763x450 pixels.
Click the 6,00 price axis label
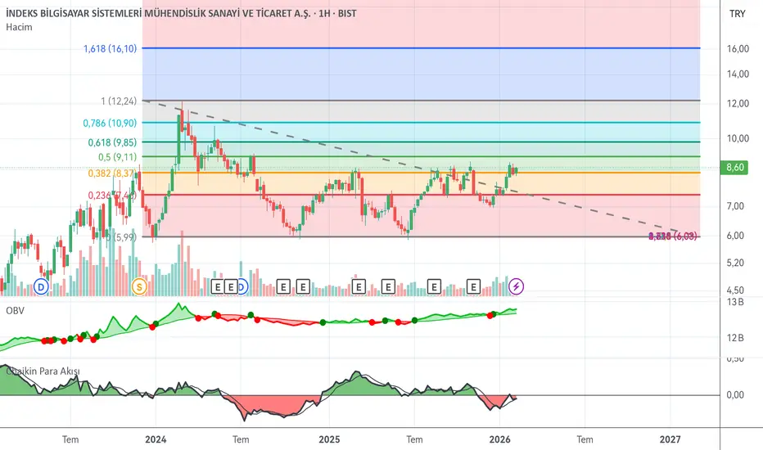pyautogui.click(x=735, y=235)
